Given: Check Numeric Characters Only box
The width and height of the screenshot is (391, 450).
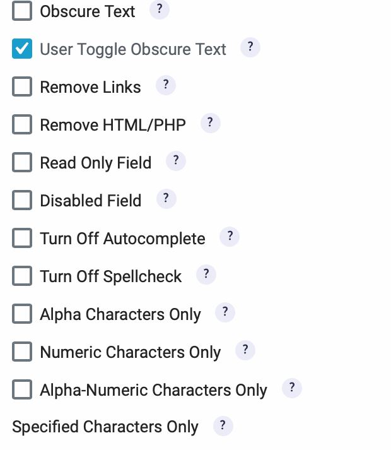Looking at the screenshot, I should coord(22,352).
